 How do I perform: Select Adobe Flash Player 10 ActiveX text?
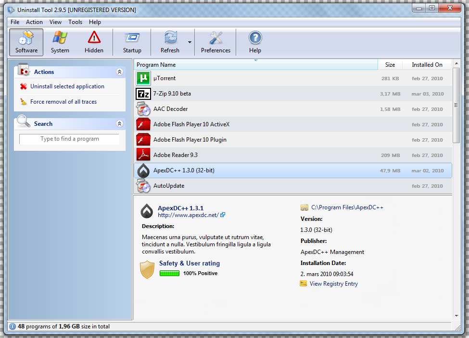191,124
